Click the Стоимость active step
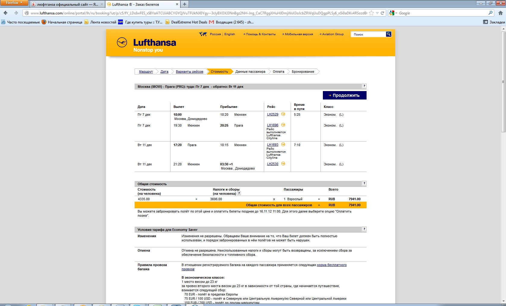 click(219, 72)
